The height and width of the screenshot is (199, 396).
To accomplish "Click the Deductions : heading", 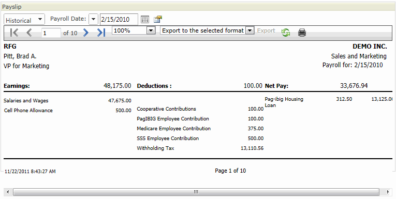I will (154, 86).
